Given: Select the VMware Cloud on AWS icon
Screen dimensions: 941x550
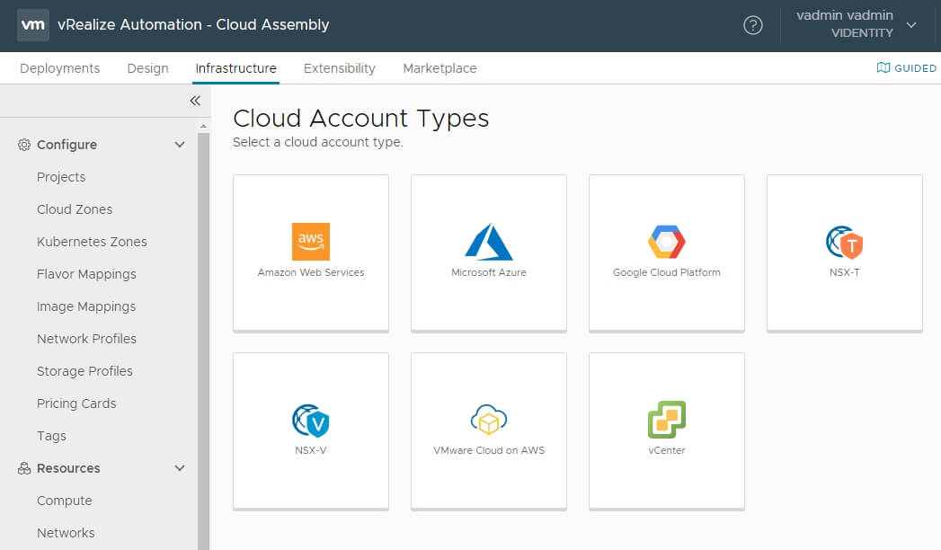Looking at the screenshot, I should (489, 420).
